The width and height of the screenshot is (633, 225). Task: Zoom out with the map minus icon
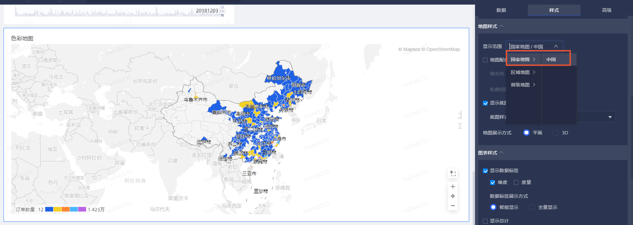tap(453, 206)
